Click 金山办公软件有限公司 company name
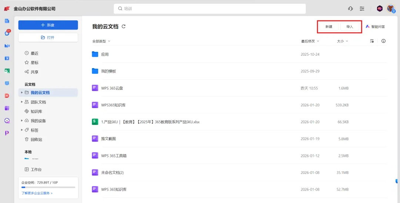The width and height of the screenshot is (400, 203). point(34,8)
